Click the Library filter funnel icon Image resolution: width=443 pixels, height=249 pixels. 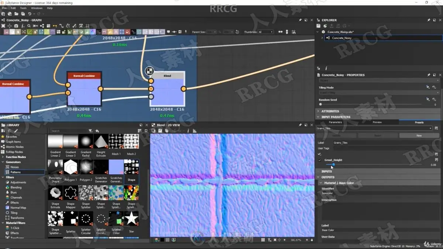point(90,131)
